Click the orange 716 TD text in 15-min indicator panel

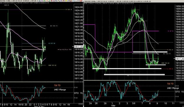(57, 85)
